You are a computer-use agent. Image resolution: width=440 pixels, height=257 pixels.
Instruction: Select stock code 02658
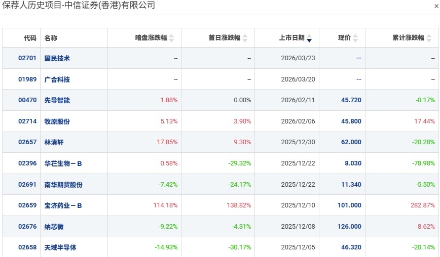click(x=27, y=247)
